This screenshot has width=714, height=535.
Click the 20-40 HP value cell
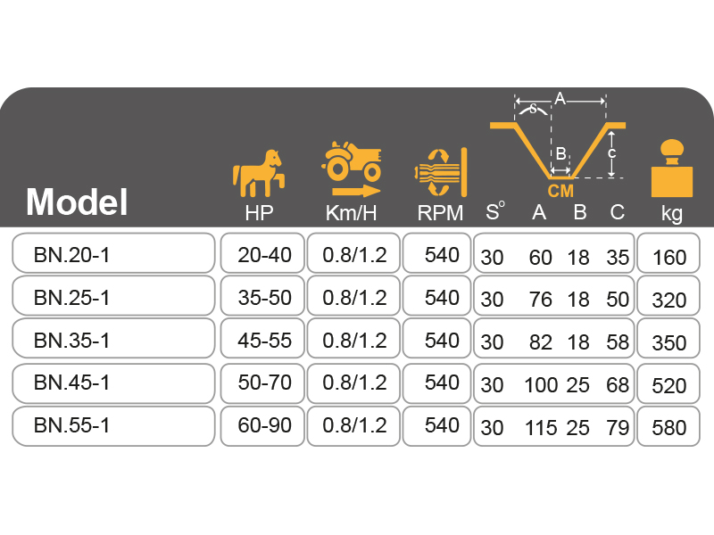coord(262,253)
